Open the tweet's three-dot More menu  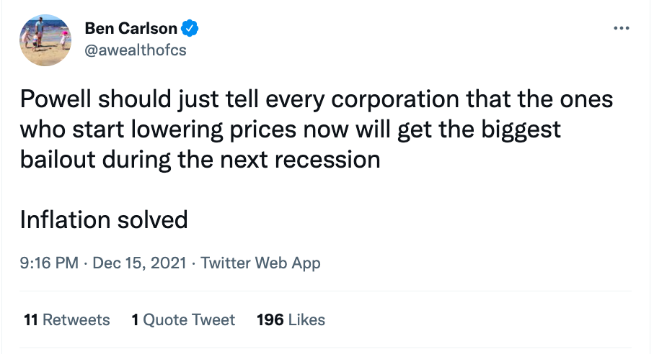621,28
